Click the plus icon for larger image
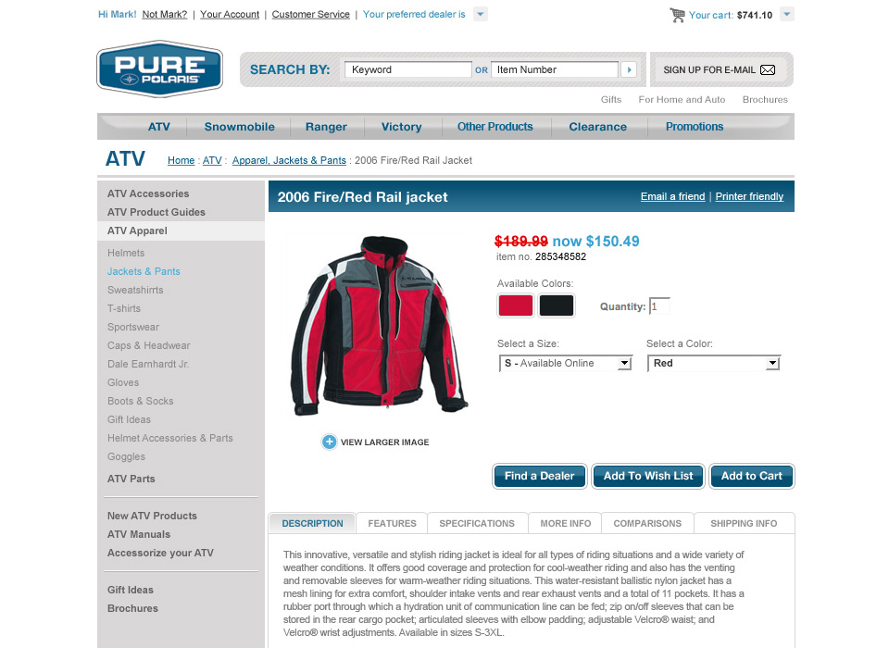The height and width of the screenshot is (648, 889). coord(329,442)
